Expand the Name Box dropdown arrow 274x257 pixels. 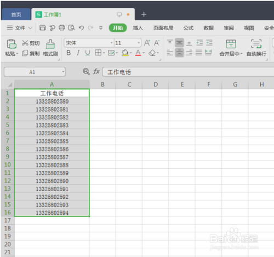[x=63, y=72]
